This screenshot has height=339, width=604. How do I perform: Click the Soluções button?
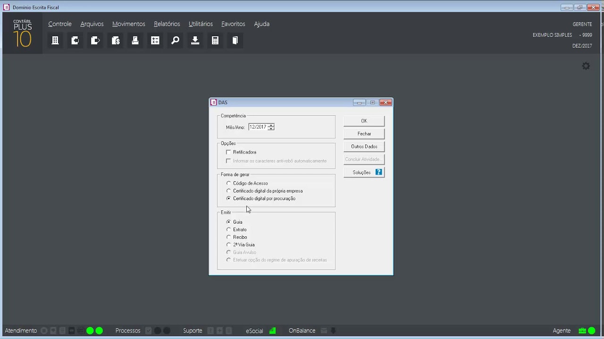364,172
